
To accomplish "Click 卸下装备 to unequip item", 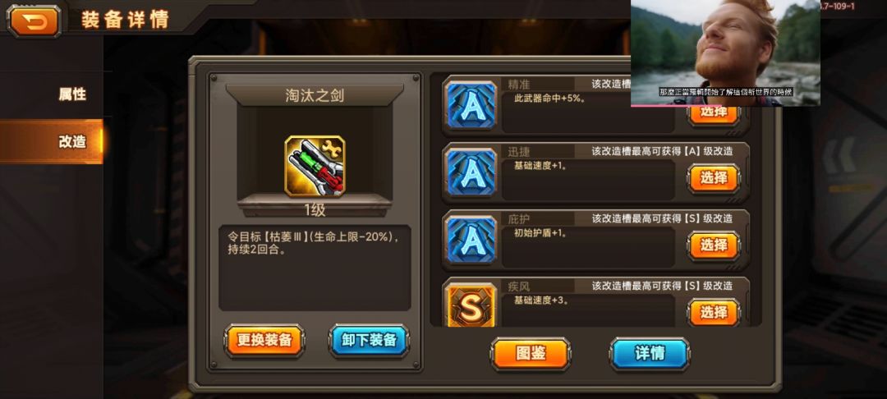I will coord(369,340).
